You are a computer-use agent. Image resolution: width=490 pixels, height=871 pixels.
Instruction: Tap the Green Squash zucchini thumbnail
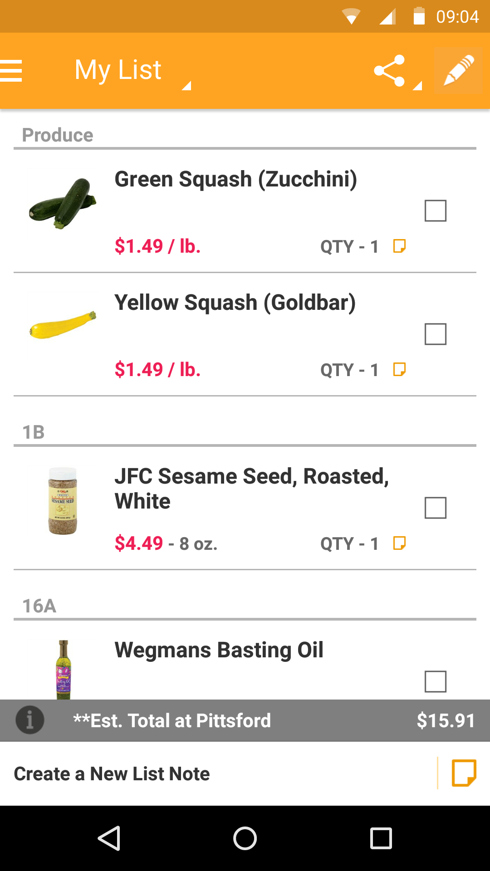(x=63, y=203)
